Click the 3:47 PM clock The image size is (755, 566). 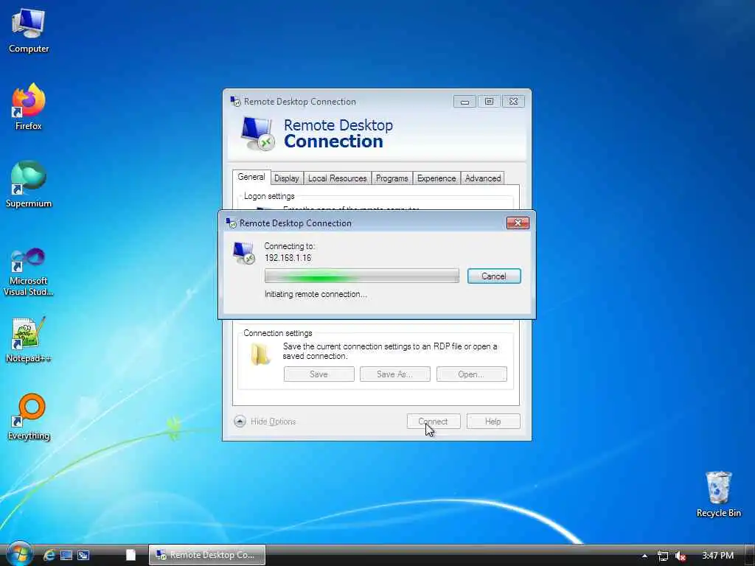(x=717, y=556)
